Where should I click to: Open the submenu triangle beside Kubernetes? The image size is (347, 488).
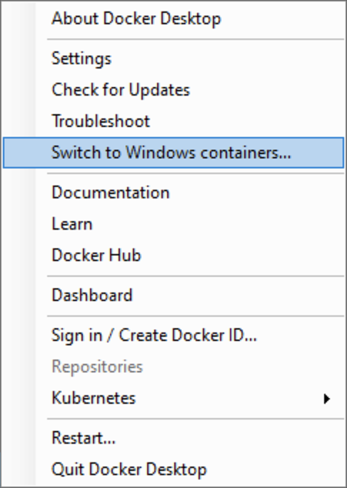326,399
